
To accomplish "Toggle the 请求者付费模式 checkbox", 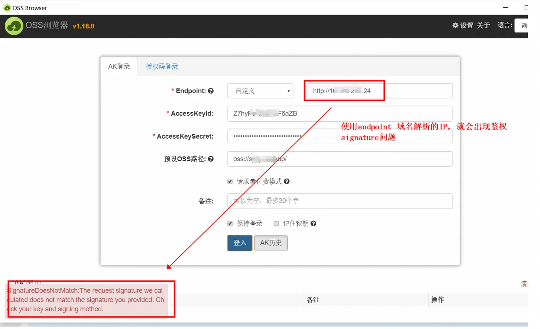I will (230, 182).
